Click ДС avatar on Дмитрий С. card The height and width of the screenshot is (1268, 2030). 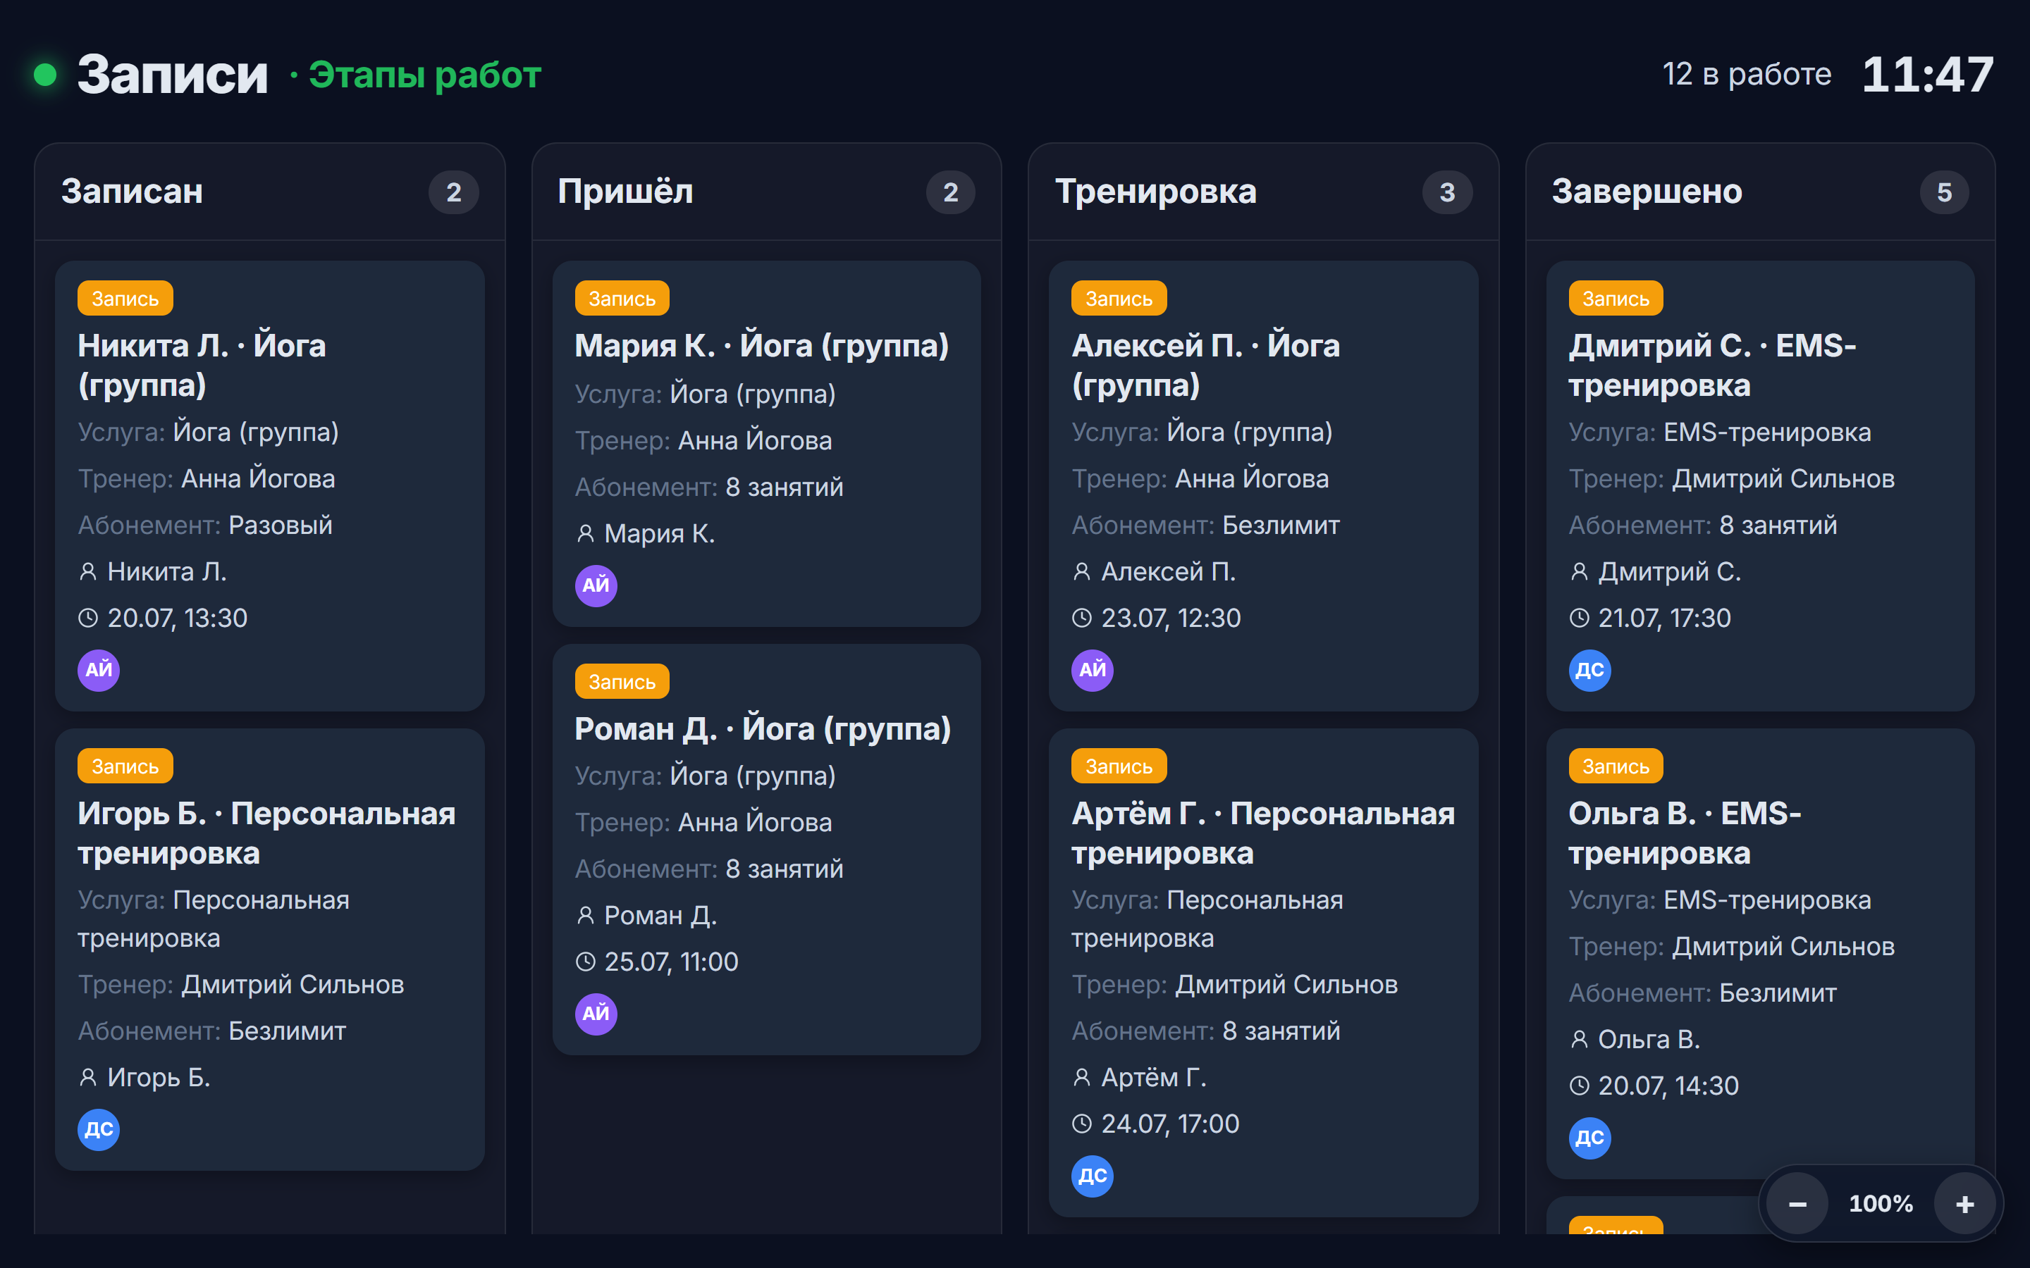click(1589, 670)
